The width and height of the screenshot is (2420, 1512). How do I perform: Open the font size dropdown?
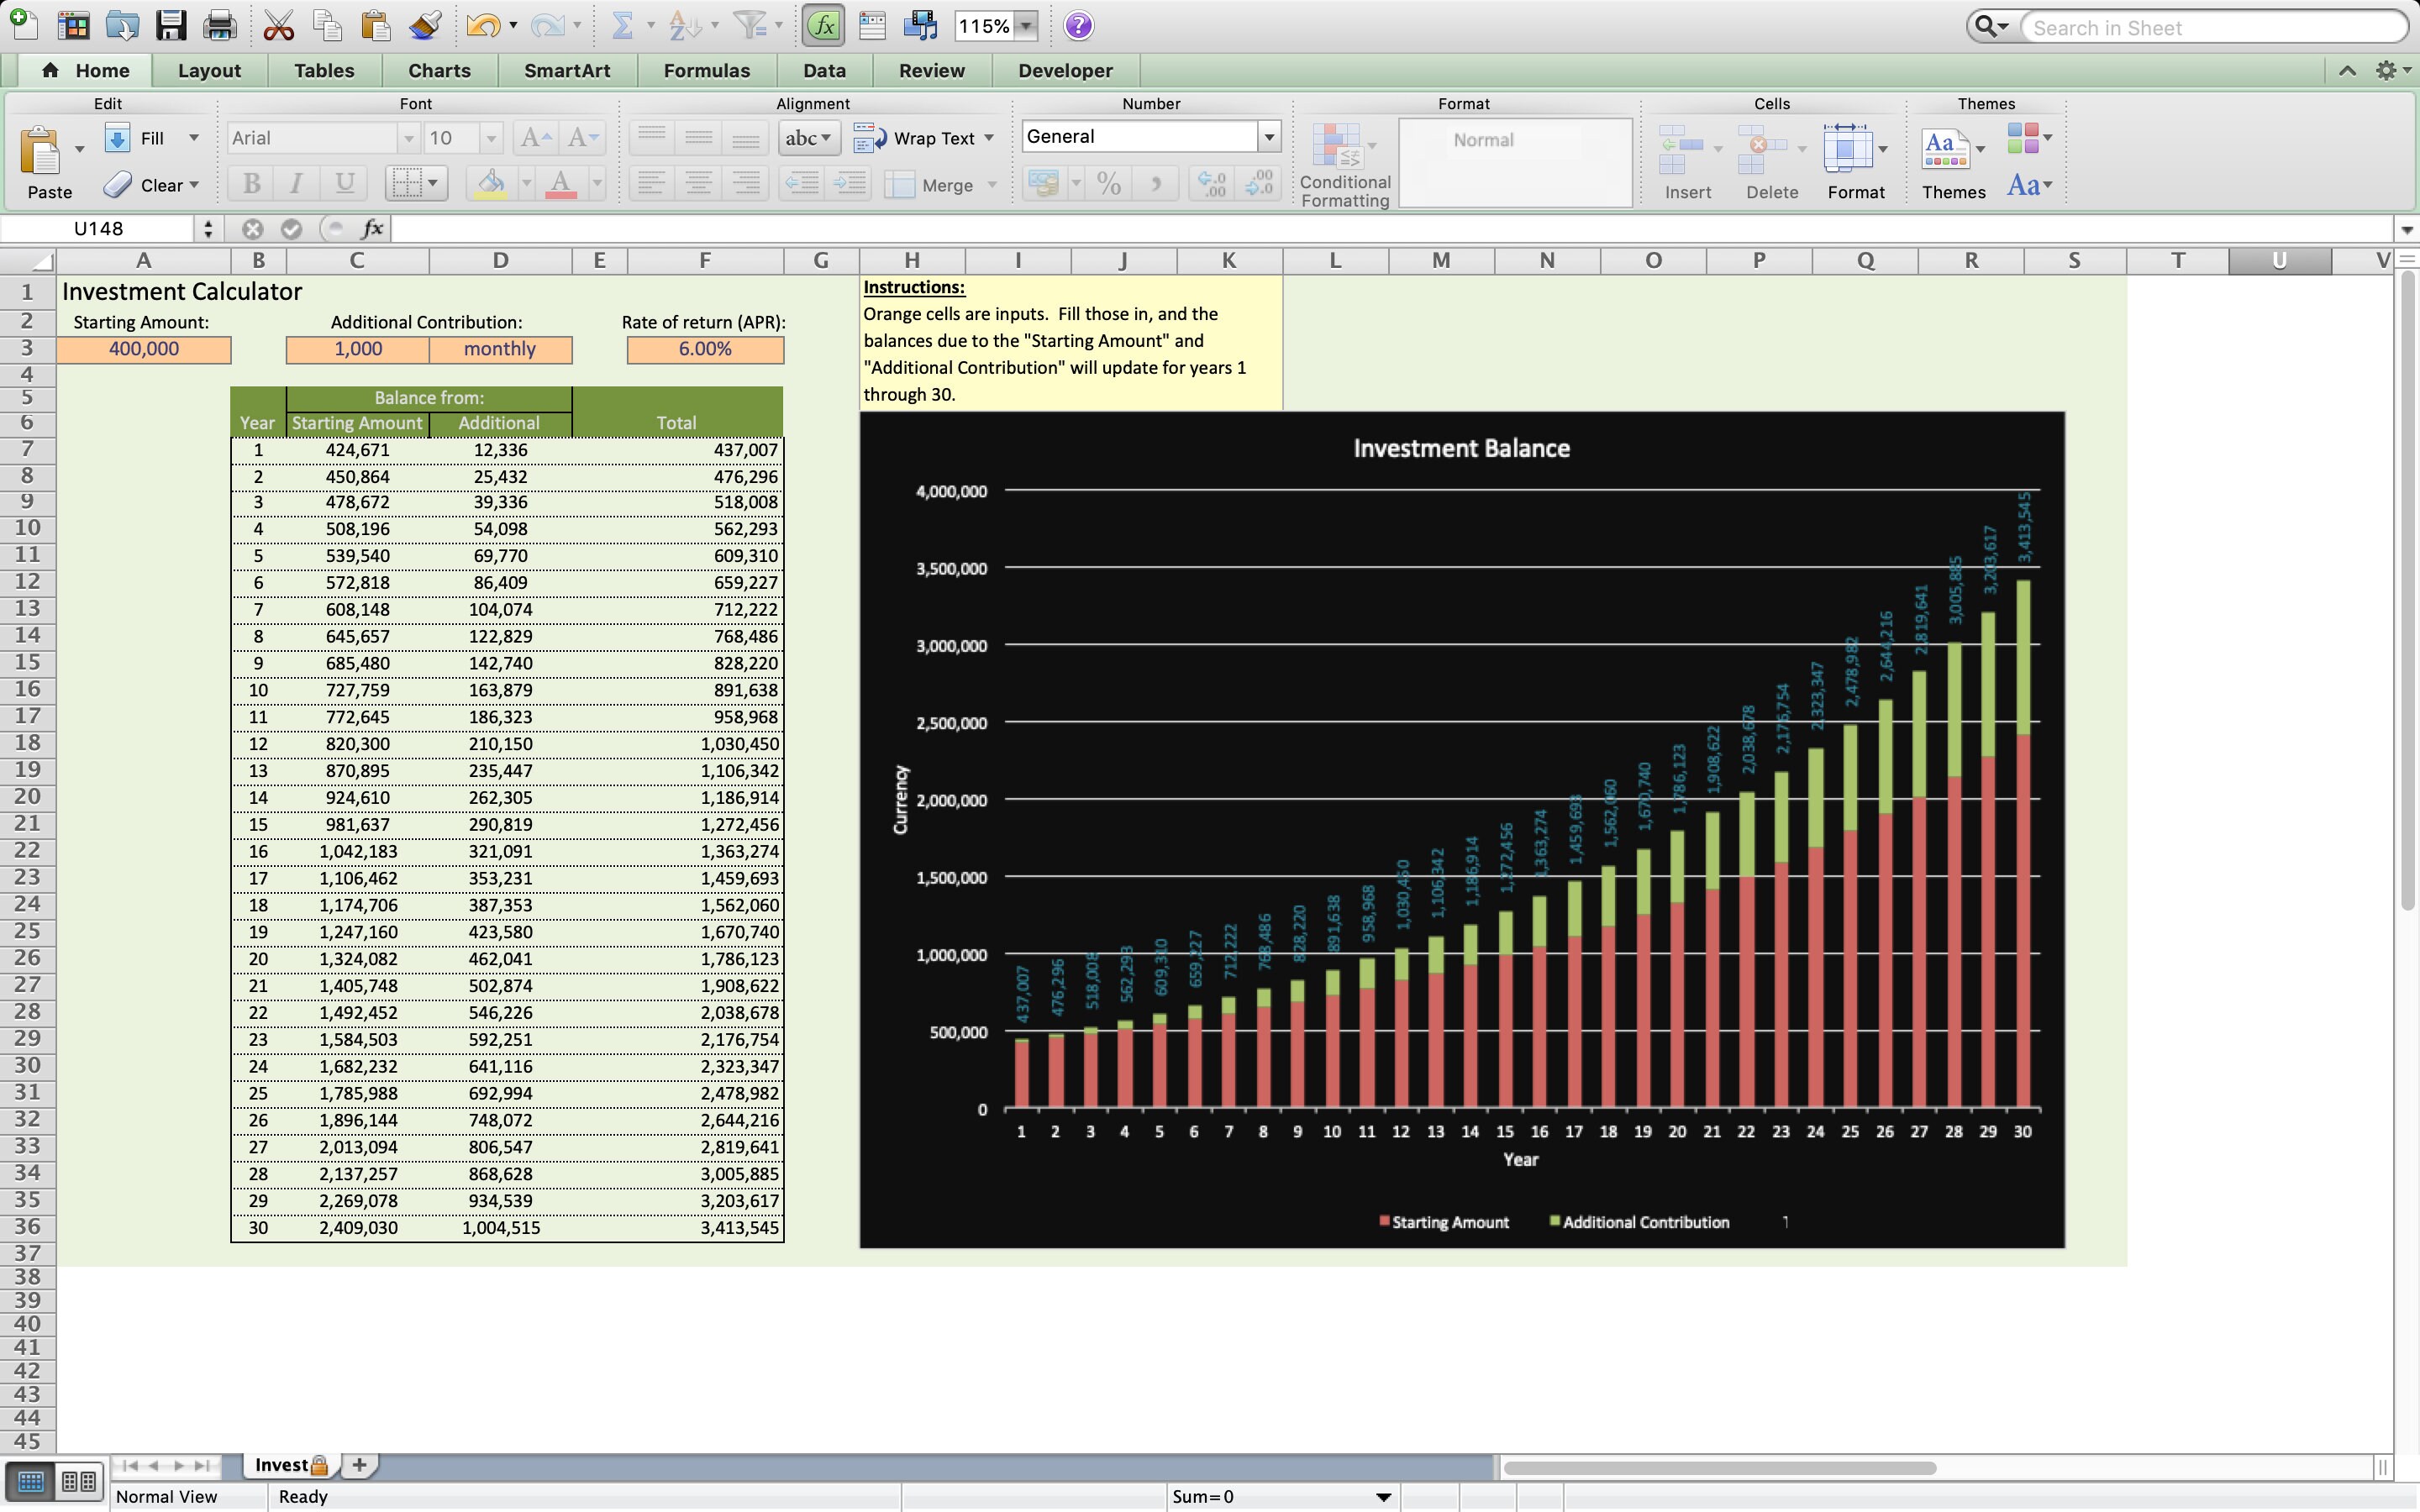(x=489, y=137)
